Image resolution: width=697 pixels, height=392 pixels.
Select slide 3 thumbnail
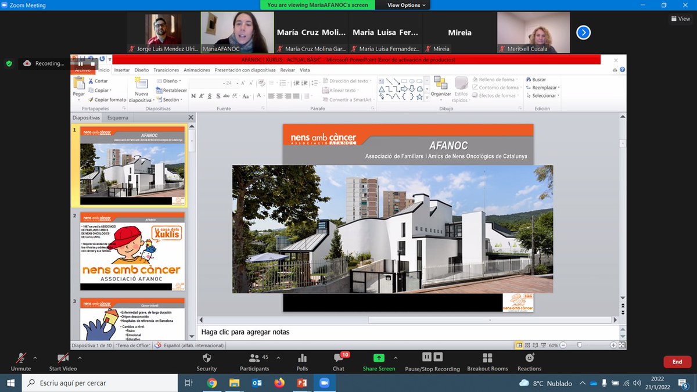tap(133, 319)
